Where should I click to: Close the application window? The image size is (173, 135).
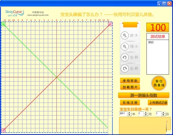[x=169, y=4]
